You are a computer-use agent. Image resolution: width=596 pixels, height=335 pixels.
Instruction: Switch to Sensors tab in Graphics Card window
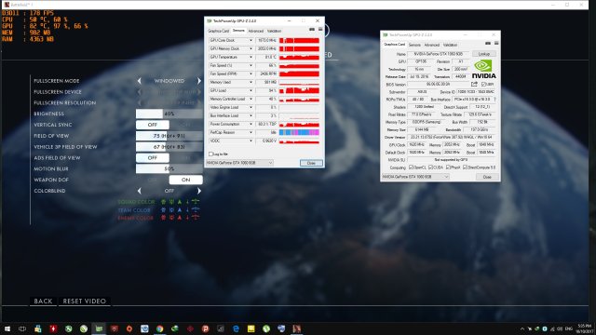[414, 45]
